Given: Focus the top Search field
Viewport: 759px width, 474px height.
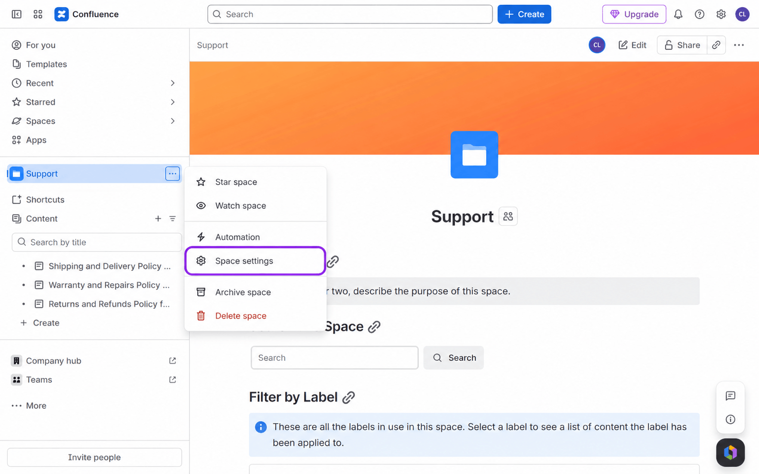Looking at the screenshot, I should [350, 14].
